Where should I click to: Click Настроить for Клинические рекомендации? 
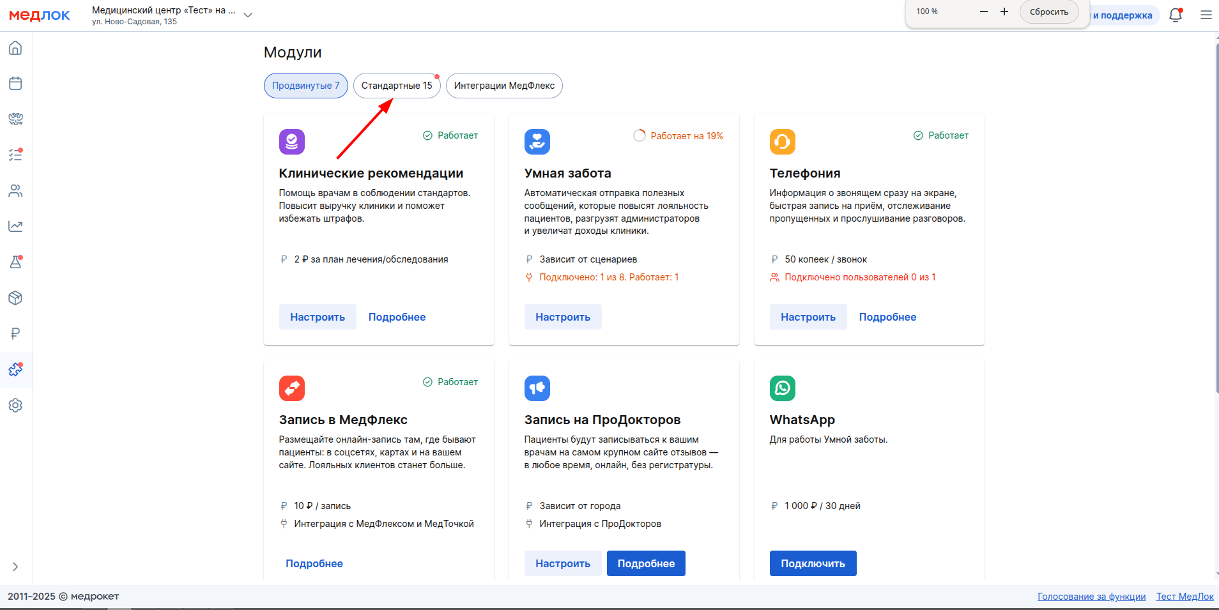coord(318,317)
